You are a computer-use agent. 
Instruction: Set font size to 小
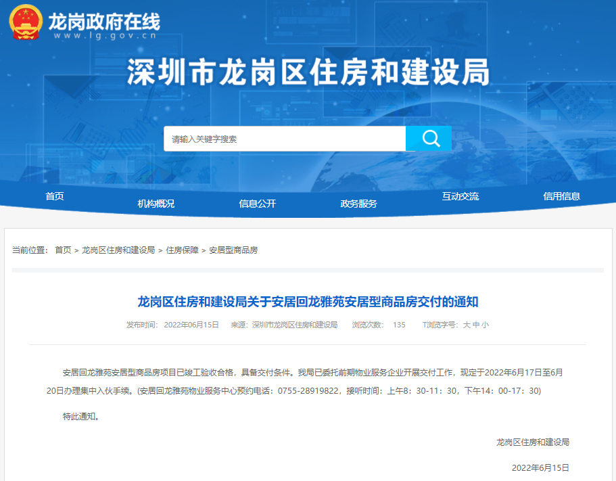[485, 325]
